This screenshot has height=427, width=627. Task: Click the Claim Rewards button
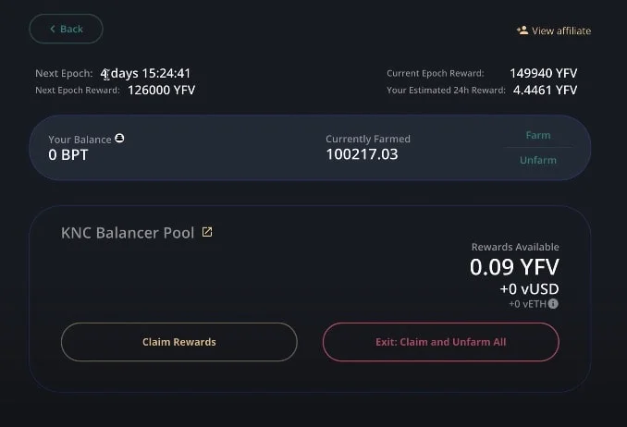point(178,342)
